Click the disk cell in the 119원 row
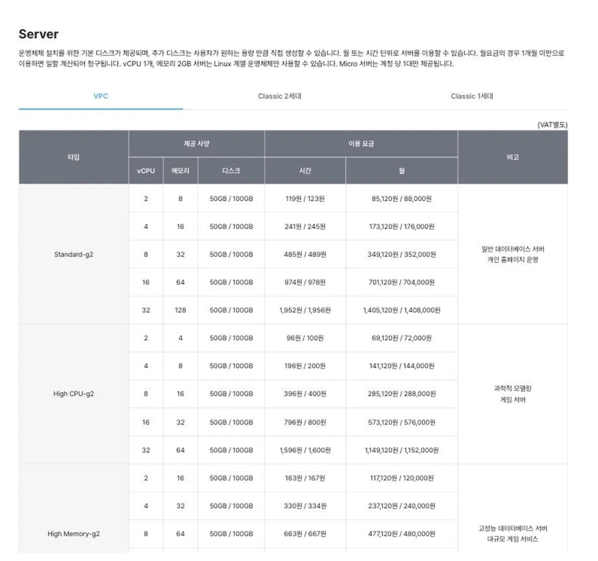Image resolution: width=598 pixels, height=561 pixels. [231, 199]
